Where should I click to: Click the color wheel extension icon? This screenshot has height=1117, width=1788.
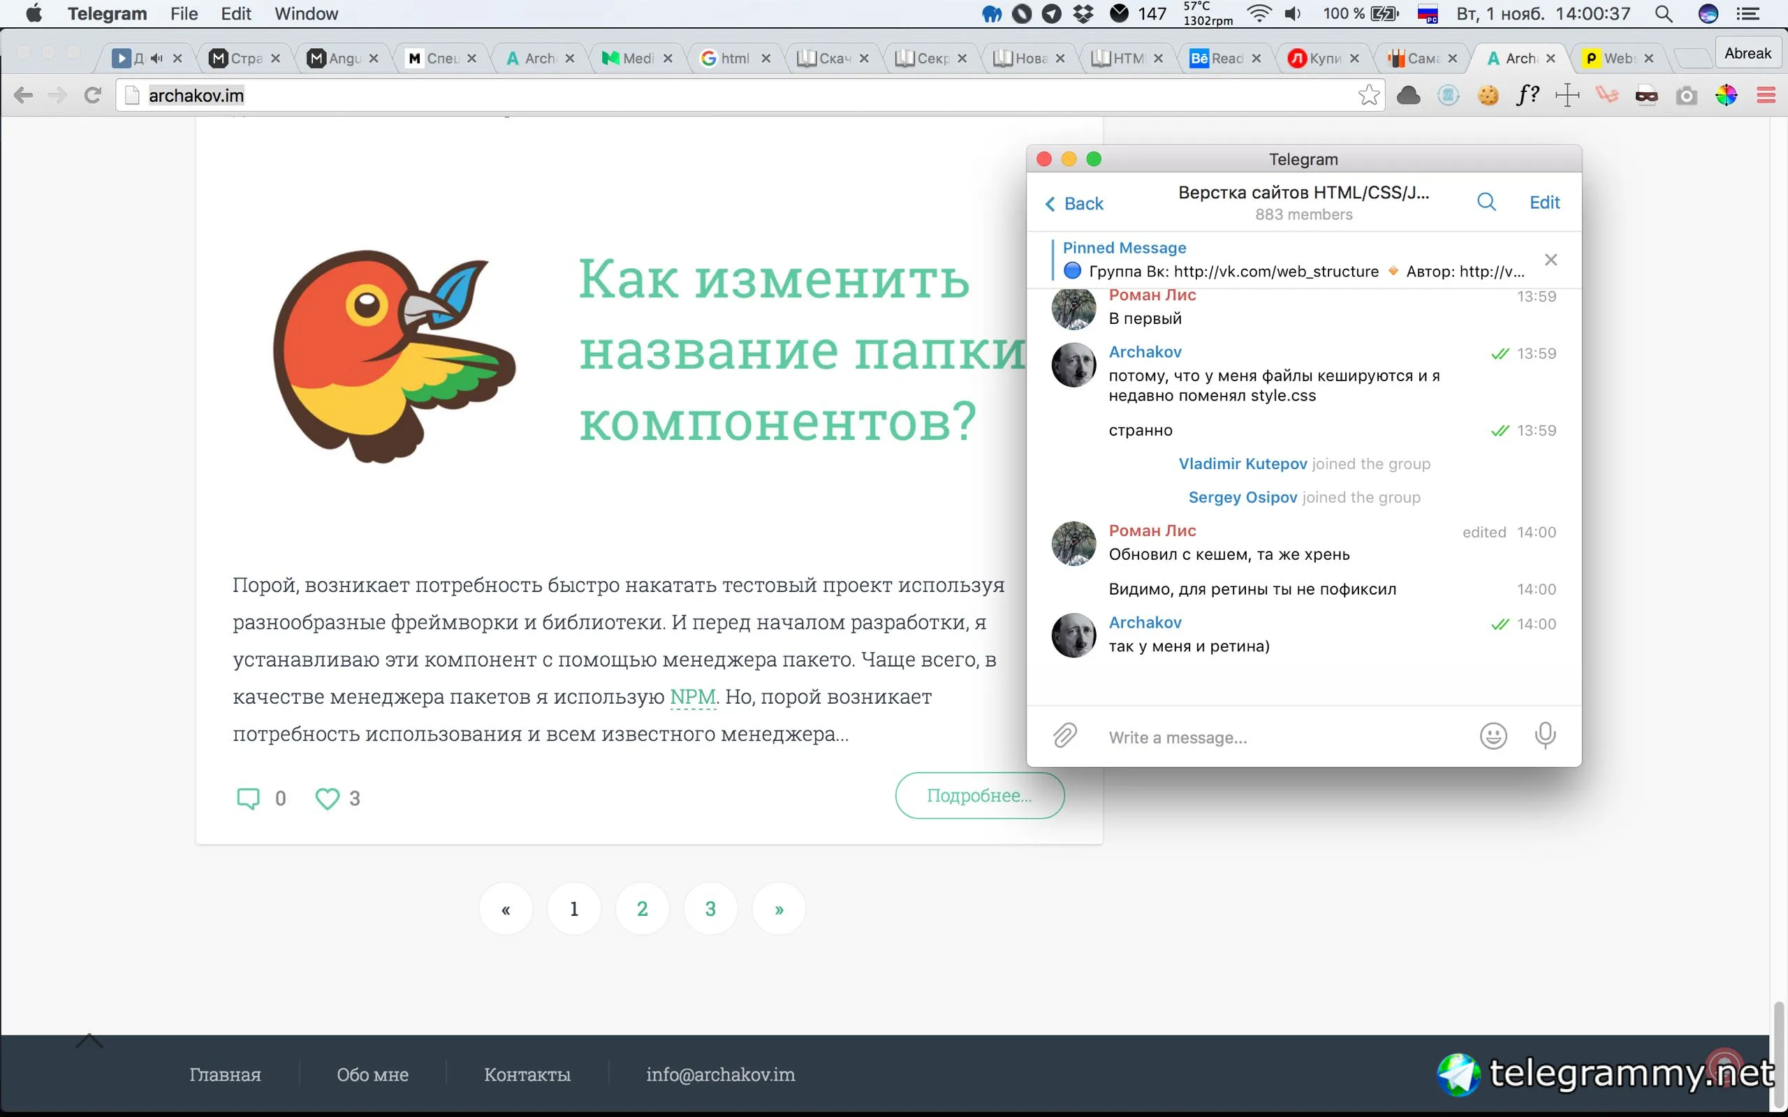[x=1726, y=96]
